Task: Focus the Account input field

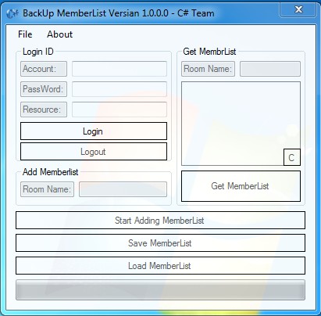Action: [119, 69]
